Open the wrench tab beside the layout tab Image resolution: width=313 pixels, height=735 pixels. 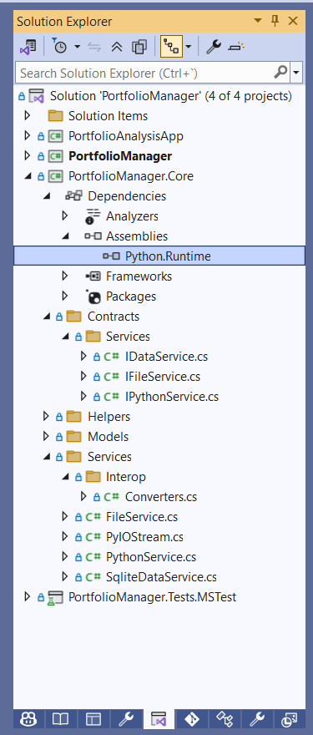click(125, 719)
